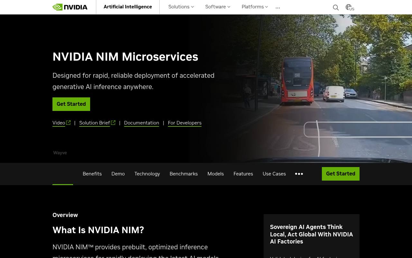Open the Artificial Intelligence section link

128,7
